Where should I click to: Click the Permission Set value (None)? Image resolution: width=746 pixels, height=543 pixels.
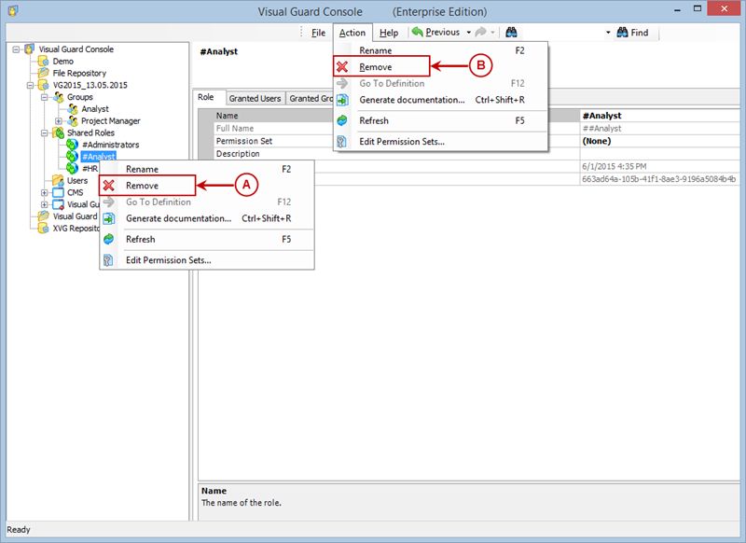coord(597,141)
